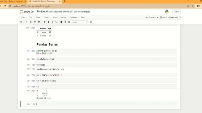Click the share page icon in address bar
The width and height of the screenshot is (202, 113).
188,6
